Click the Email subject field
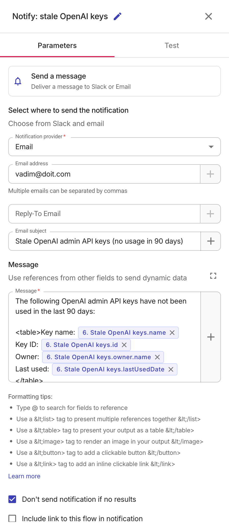The width and height of the screenshot is (229, 526). pyautogui.click(x=105, y=241)
